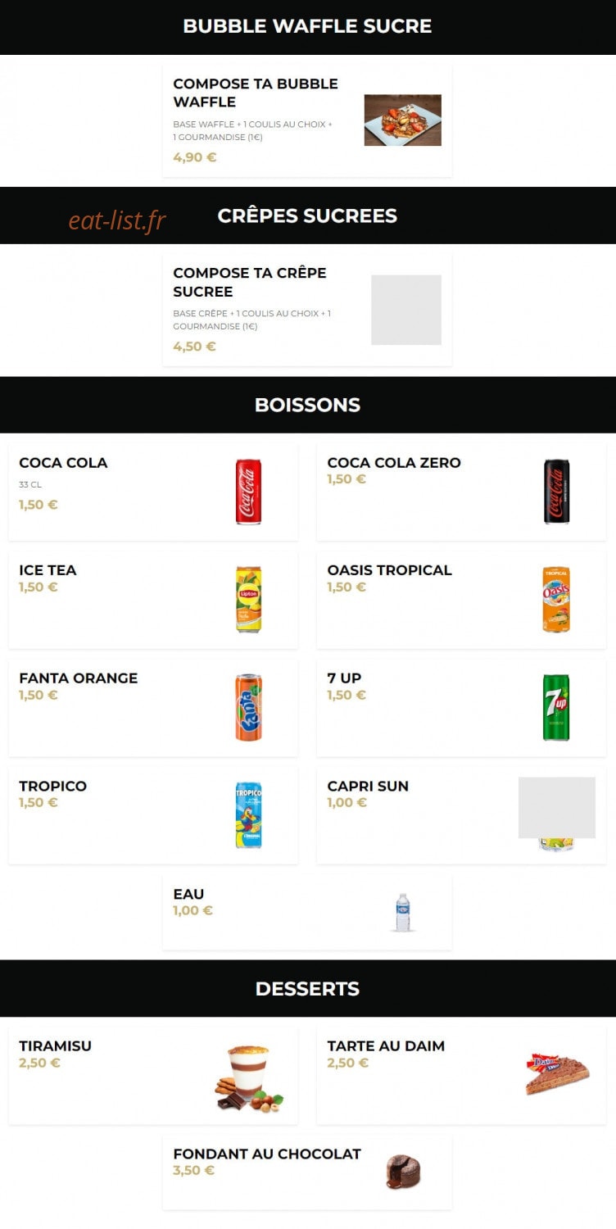Go to the Desserts section header

307,988
